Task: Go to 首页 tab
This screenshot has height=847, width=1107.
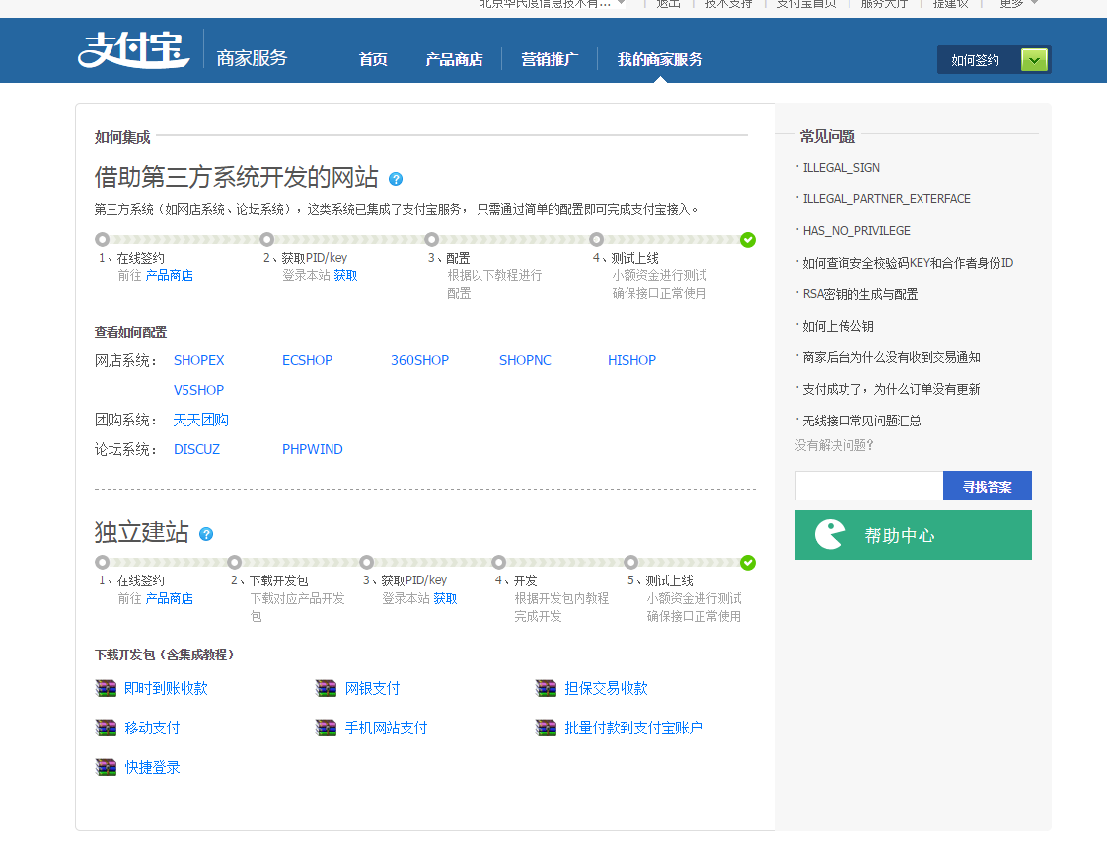Action: tap(374, 59)
